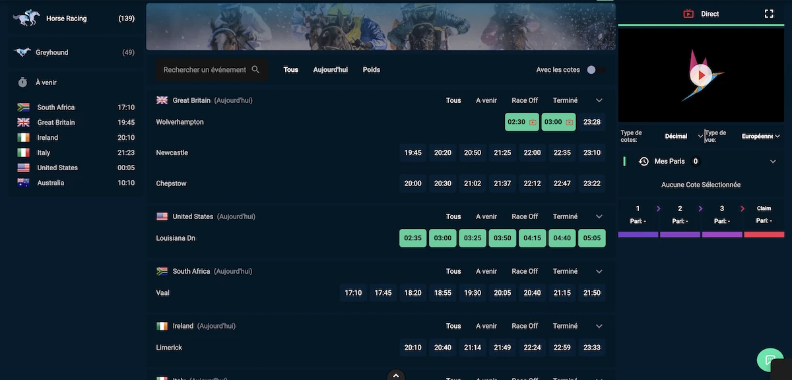Screen dimensions: 792x380
Task: Open the green chat support bubble
Action: coord(770,360)
